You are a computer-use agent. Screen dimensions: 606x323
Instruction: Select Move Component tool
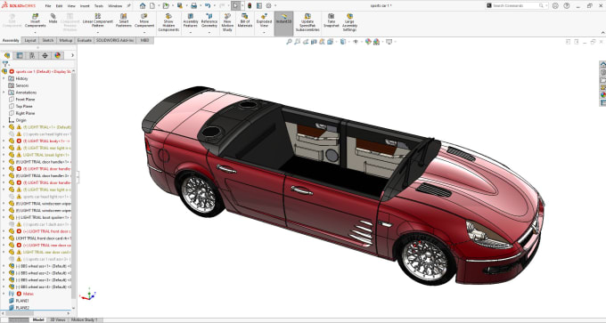click(x=144, y=20)
